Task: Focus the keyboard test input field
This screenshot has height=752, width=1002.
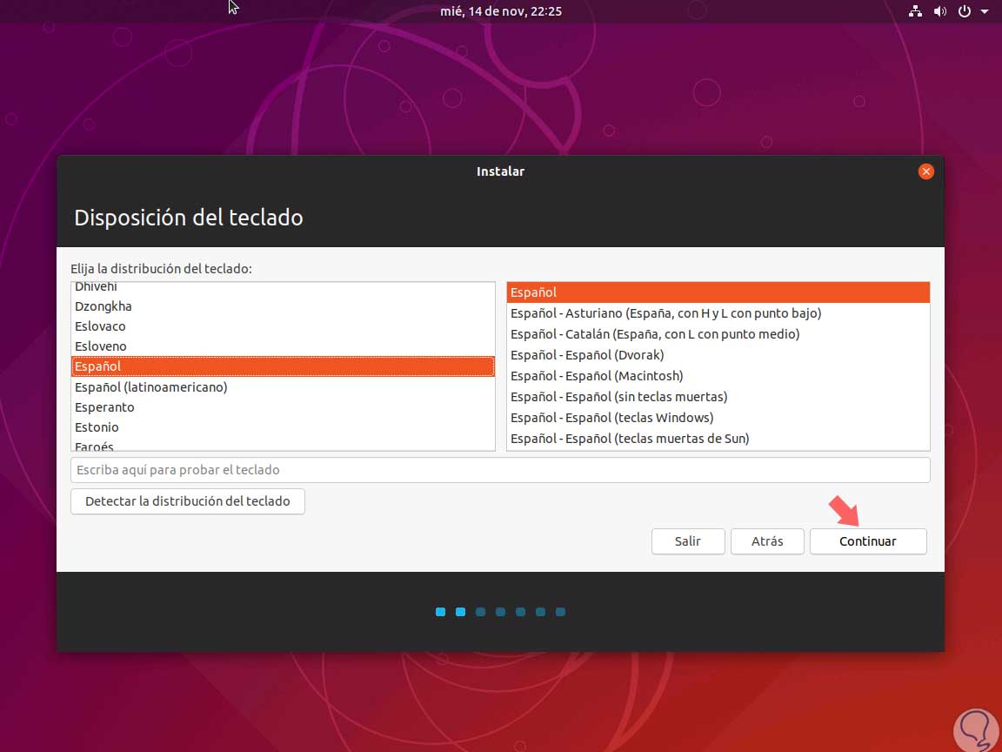Action: point(500,470)
